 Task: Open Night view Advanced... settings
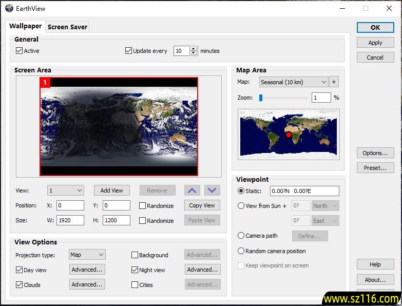click(x=202, y=270)
